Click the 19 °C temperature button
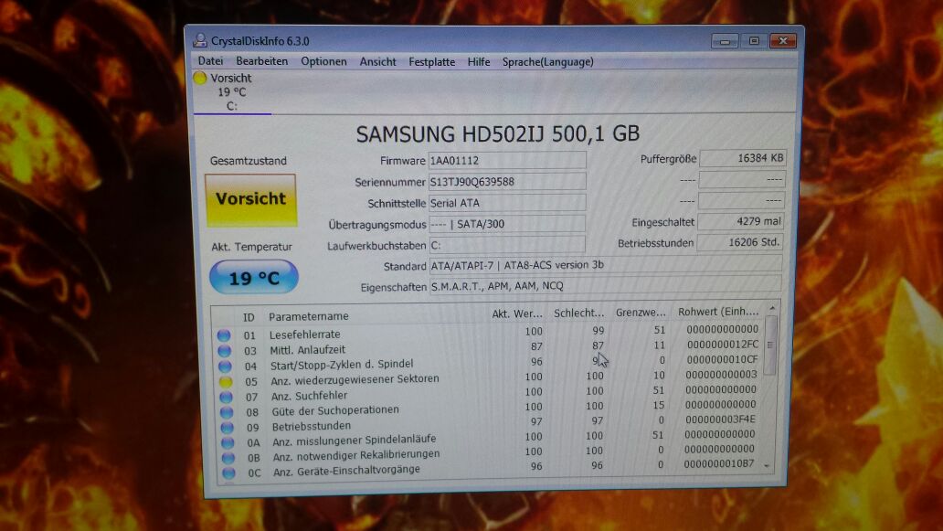This screenshot has width=943, height=531. click(254, 277)
